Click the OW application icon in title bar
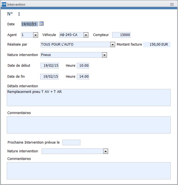 pyautogui.click(x=4, y=5)
